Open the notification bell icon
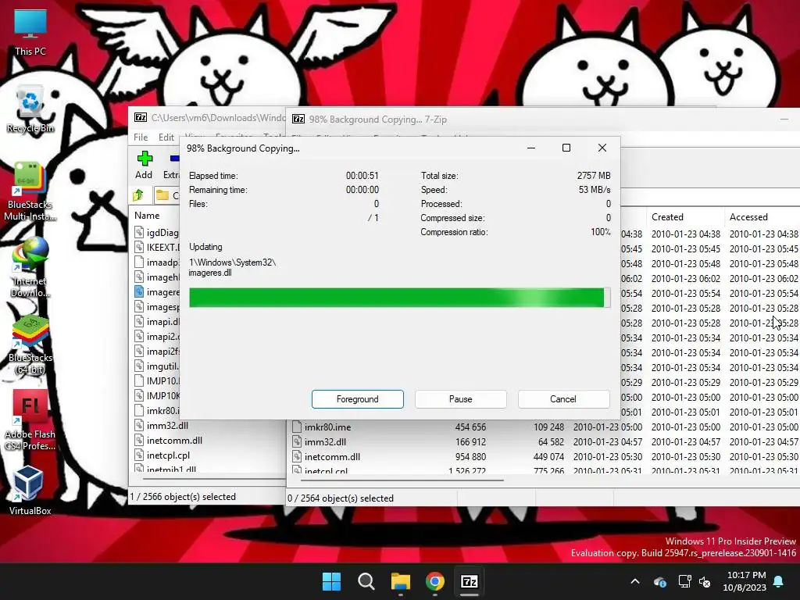 pos(779,581)
